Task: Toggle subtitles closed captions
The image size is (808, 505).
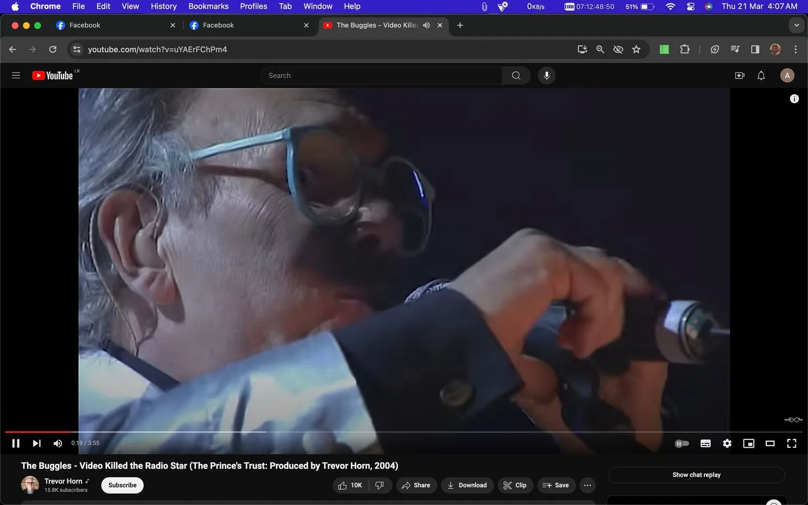Action: 705,443
